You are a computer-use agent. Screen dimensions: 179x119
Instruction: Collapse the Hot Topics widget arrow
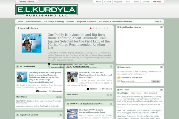[x=118, y=90]
